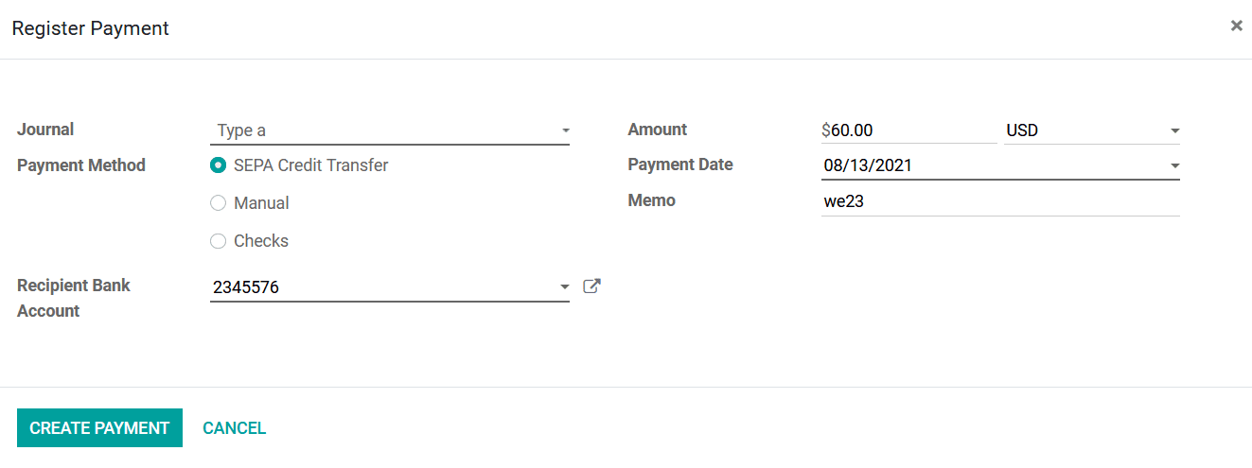Open the Recipient Bank Account external link icon

(591, 286)
